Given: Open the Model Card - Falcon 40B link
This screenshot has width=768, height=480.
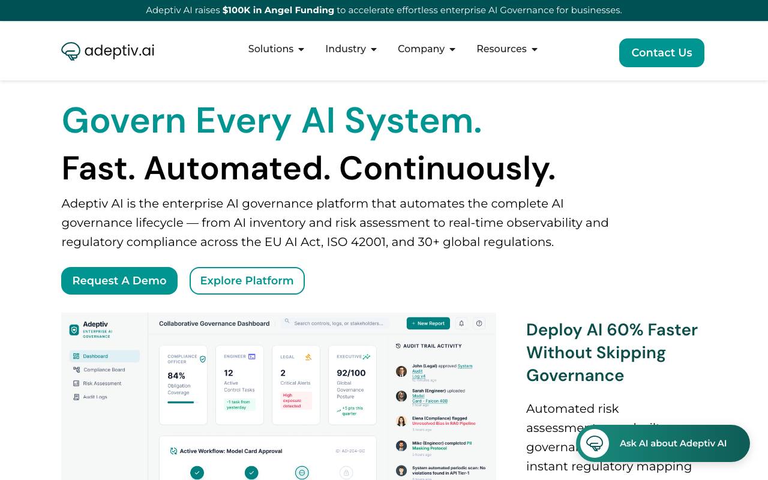Looking at the screenshot, I should coord(430,398).
